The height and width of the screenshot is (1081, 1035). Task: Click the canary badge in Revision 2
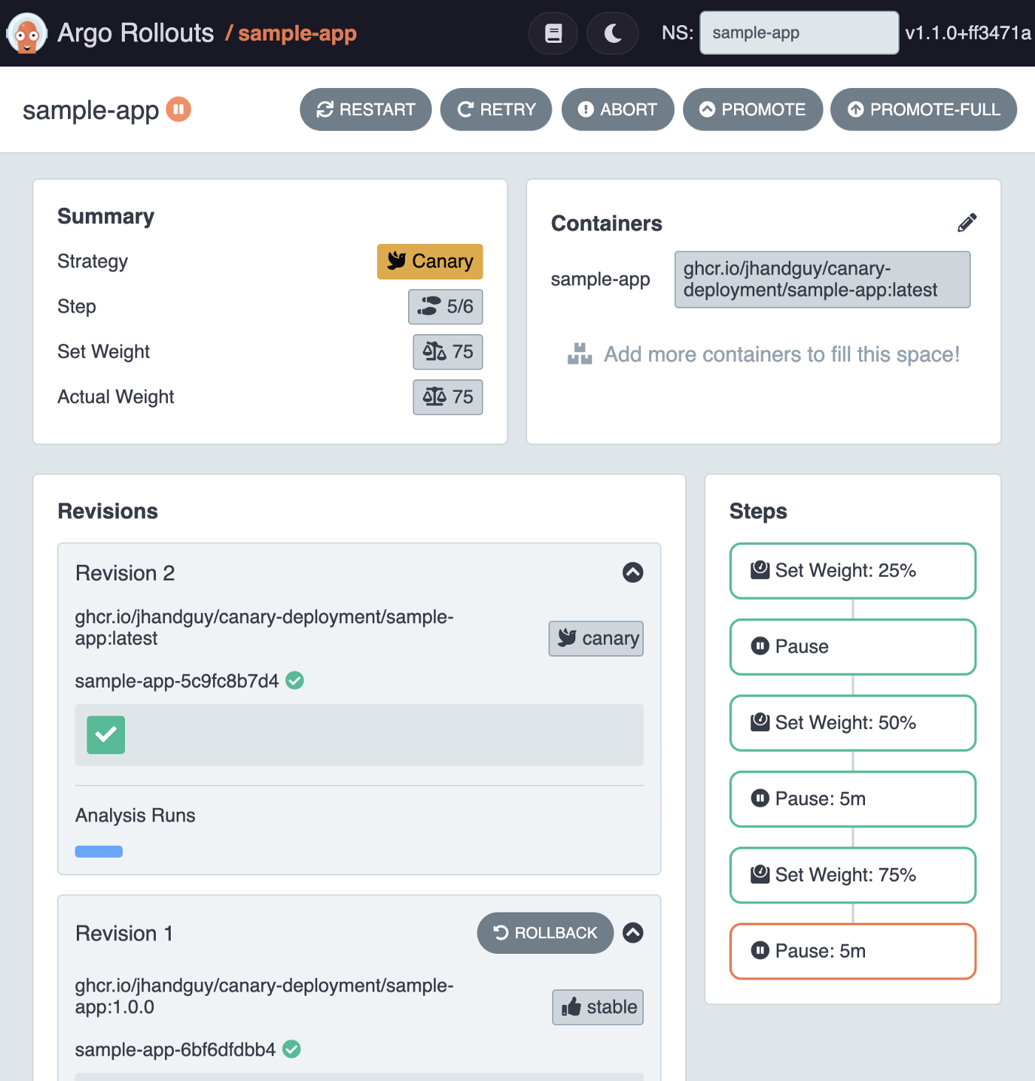[x=596, y=638]
